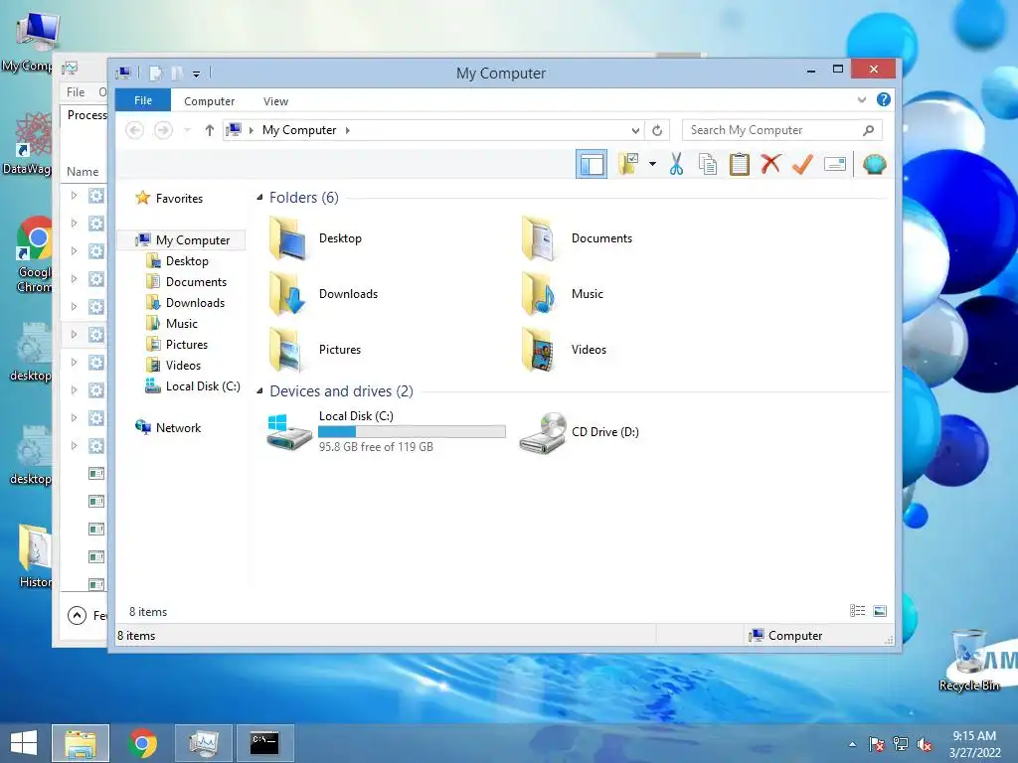Open the Customize Quick Access Toolbar dropdown

tap(196, 74)
